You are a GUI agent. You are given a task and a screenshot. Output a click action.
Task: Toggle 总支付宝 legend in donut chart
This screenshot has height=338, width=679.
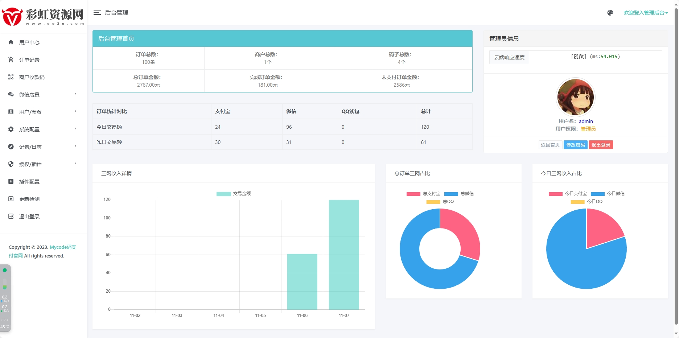tap(423, 194)
